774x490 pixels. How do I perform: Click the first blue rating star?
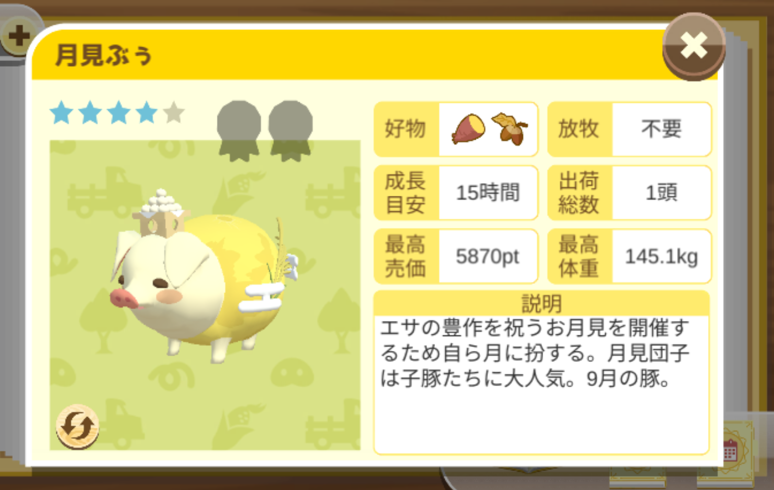tap(62, 113)
